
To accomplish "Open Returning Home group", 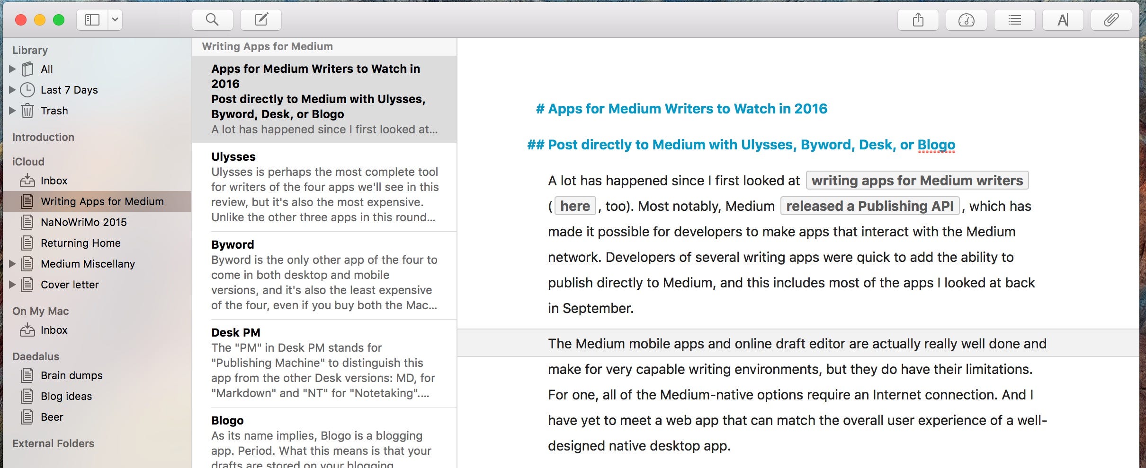I will tap(81, 243).
